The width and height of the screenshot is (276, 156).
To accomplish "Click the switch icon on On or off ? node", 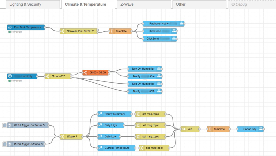I will click(x=47, y=76).
